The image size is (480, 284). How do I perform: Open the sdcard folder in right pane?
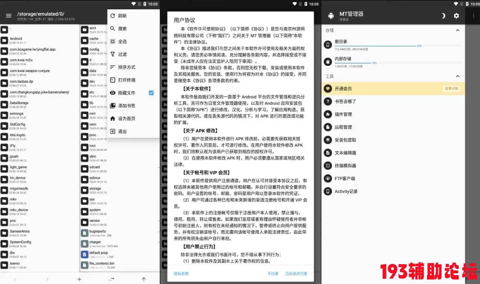tap(120, 169)
